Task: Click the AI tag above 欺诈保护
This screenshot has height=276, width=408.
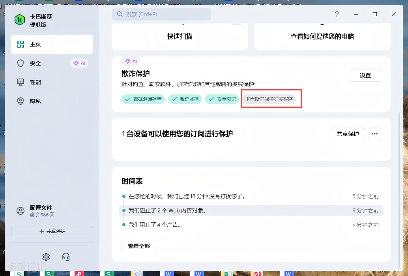Action: (131, 61)
